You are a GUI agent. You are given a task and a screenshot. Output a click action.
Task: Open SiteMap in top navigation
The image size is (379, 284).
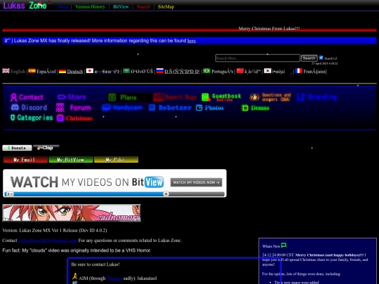[x=166, y=7]
